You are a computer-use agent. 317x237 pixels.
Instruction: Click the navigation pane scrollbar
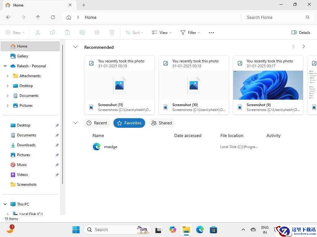(x=63, y=114)
